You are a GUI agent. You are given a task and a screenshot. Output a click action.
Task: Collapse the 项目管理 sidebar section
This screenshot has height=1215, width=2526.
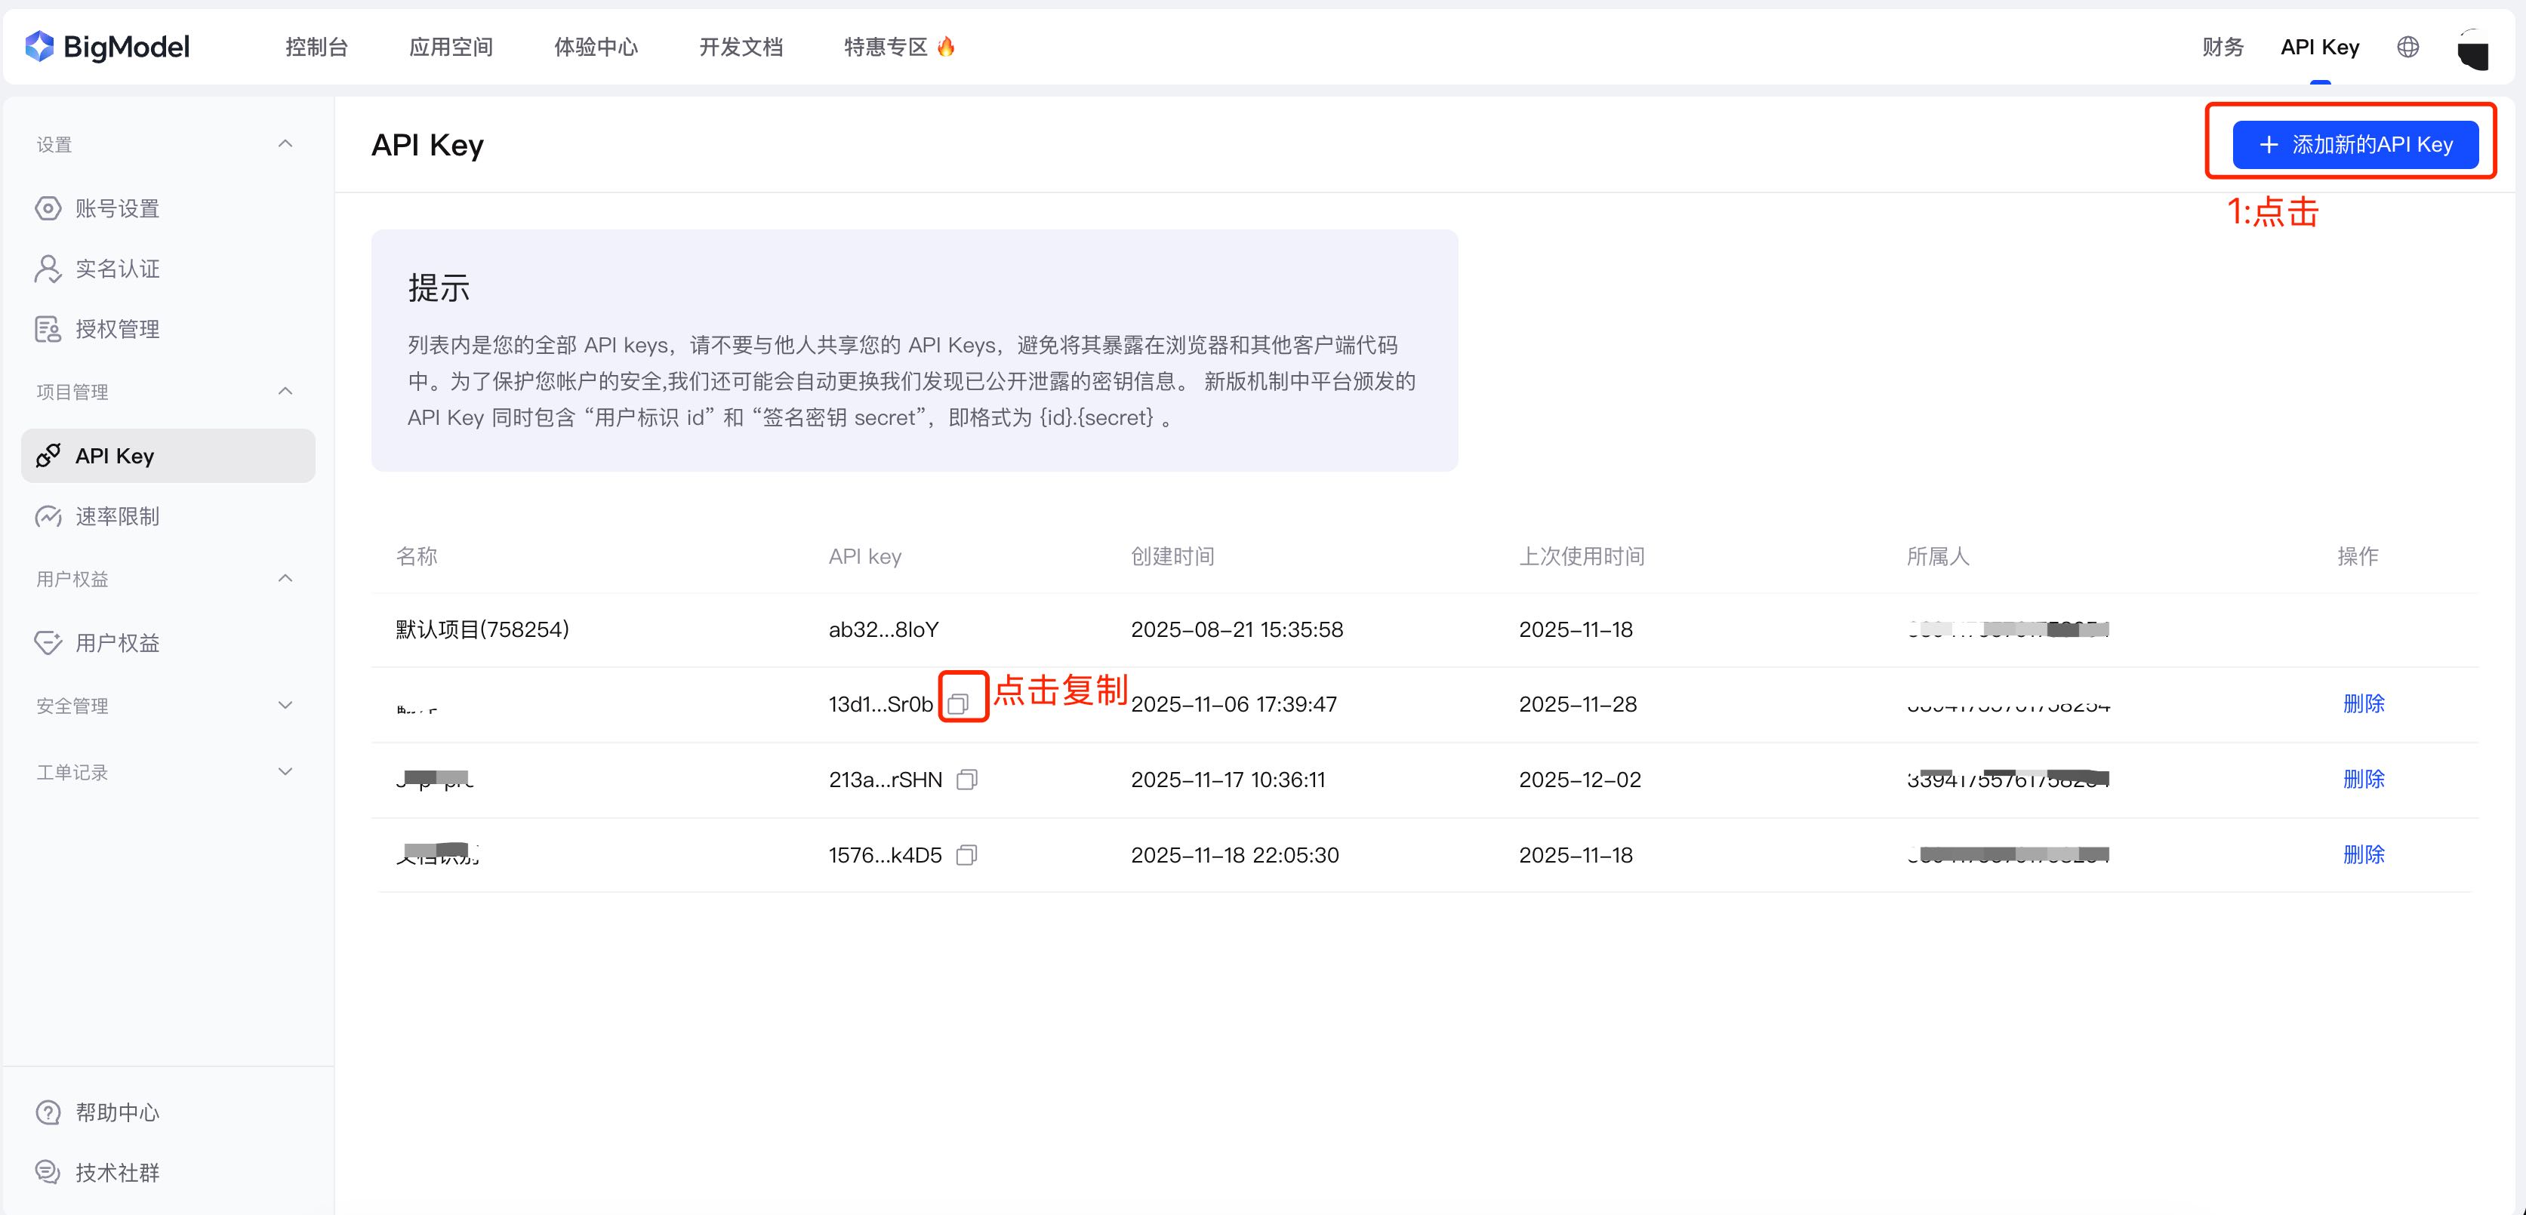point(285,391)
